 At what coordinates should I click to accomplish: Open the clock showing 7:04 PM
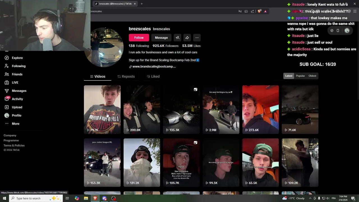coord(343,198)
